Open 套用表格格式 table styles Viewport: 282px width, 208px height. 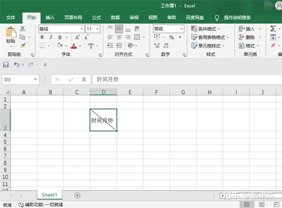(210, 37)
